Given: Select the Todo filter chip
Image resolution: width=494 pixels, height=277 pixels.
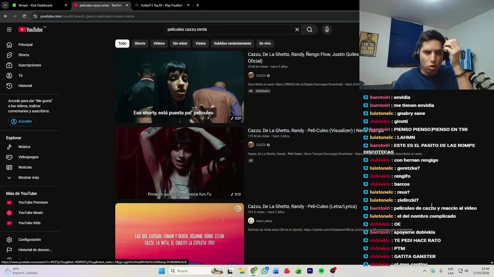Looking at the screenshot, I should tap(122, 43).
